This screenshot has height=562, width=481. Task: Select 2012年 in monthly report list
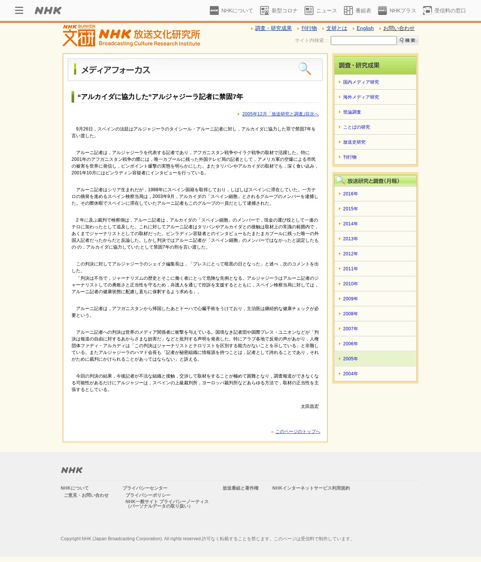click(375, 254)
